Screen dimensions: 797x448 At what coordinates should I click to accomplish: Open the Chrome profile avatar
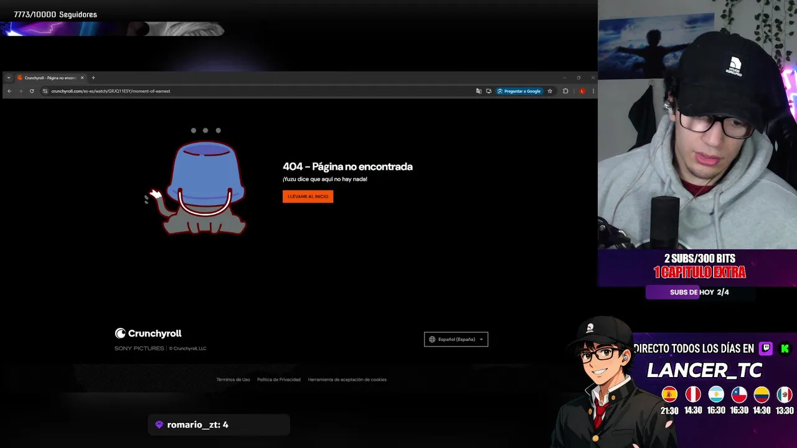click(582, 91)
